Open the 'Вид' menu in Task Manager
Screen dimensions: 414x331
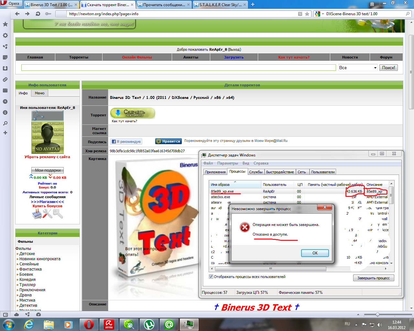246,163
